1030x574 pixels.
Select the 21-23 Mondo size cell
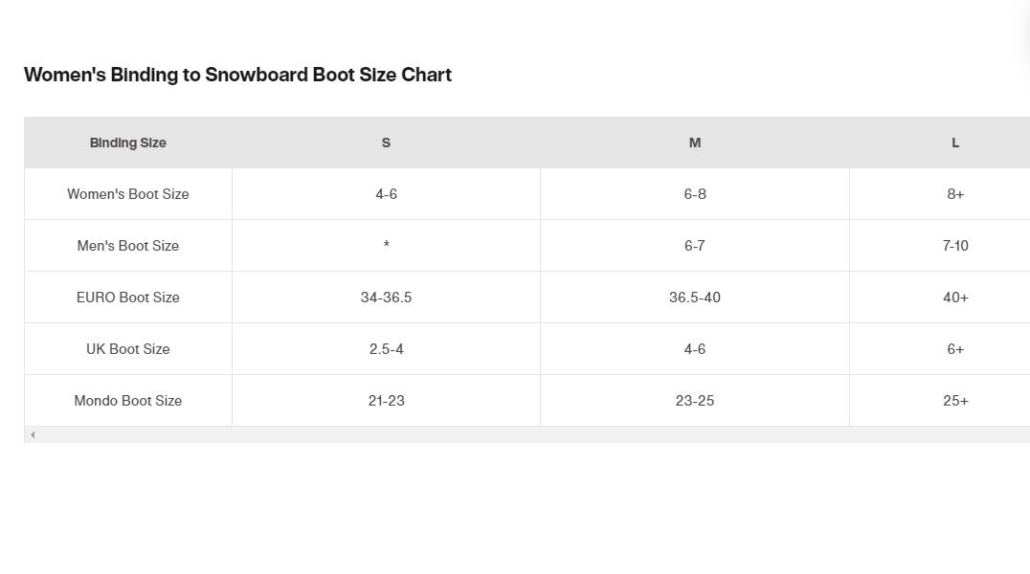click(386, 401)
